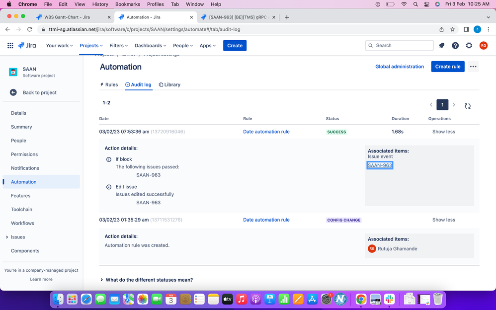The width and height of the screenshot is (496, 310).
Task: Open the Bookmarks menu in menu bar
Action: tap(128, 4)
